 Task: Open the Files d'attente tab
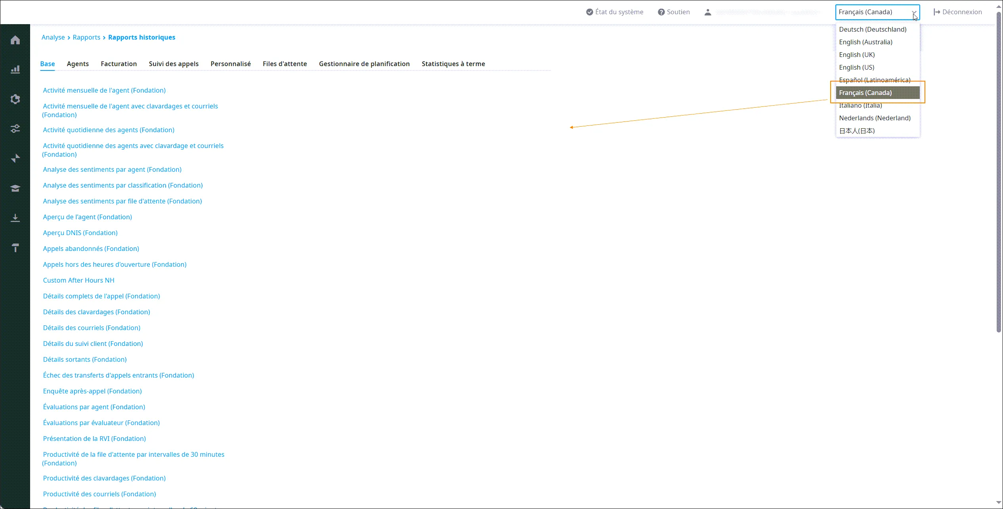[x=285, y=64]
